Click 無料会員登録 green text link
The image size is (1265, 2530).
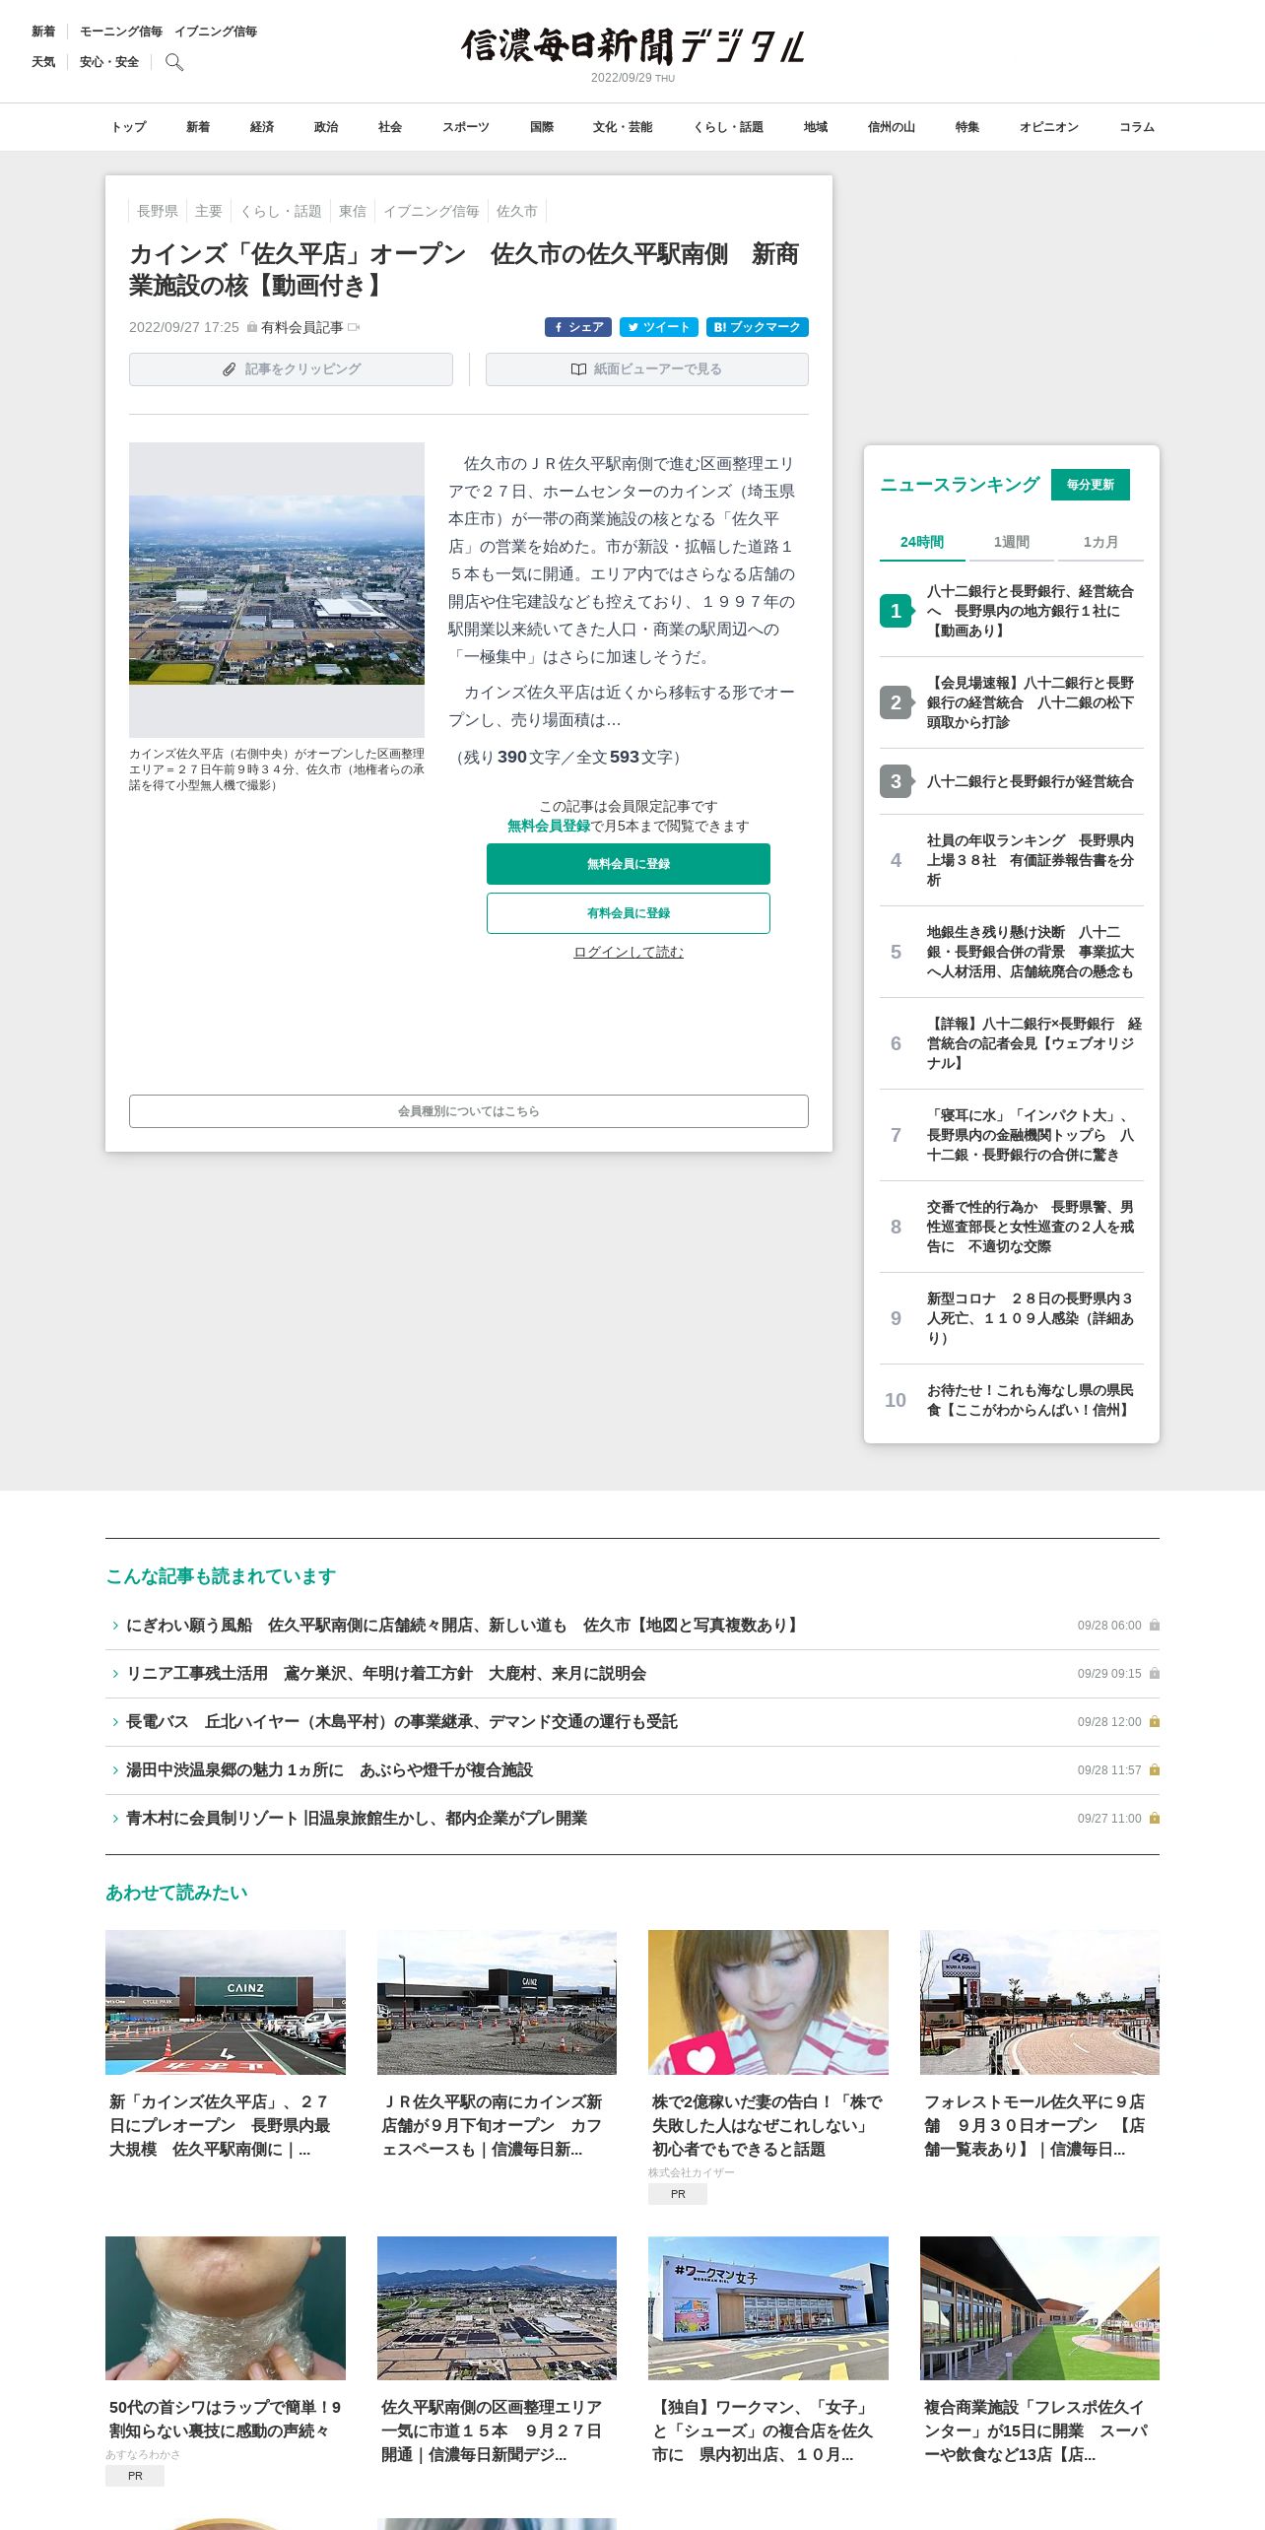tap(549, 826)
